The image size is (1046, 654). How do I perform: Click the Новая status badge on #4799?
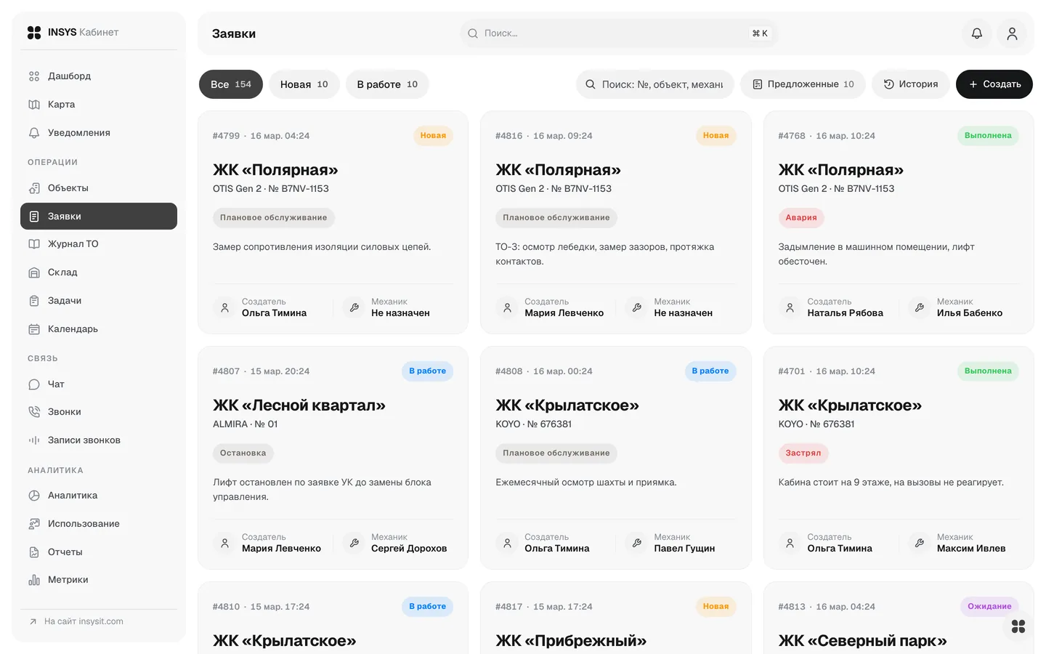(433, 136)
